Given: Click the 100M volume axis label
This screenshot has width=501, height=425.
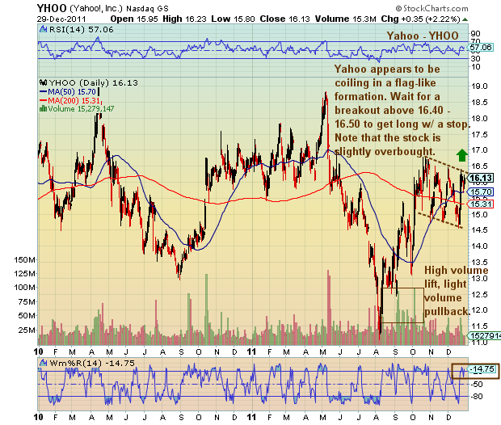Looking at the screenshot, I should (24, 288).
